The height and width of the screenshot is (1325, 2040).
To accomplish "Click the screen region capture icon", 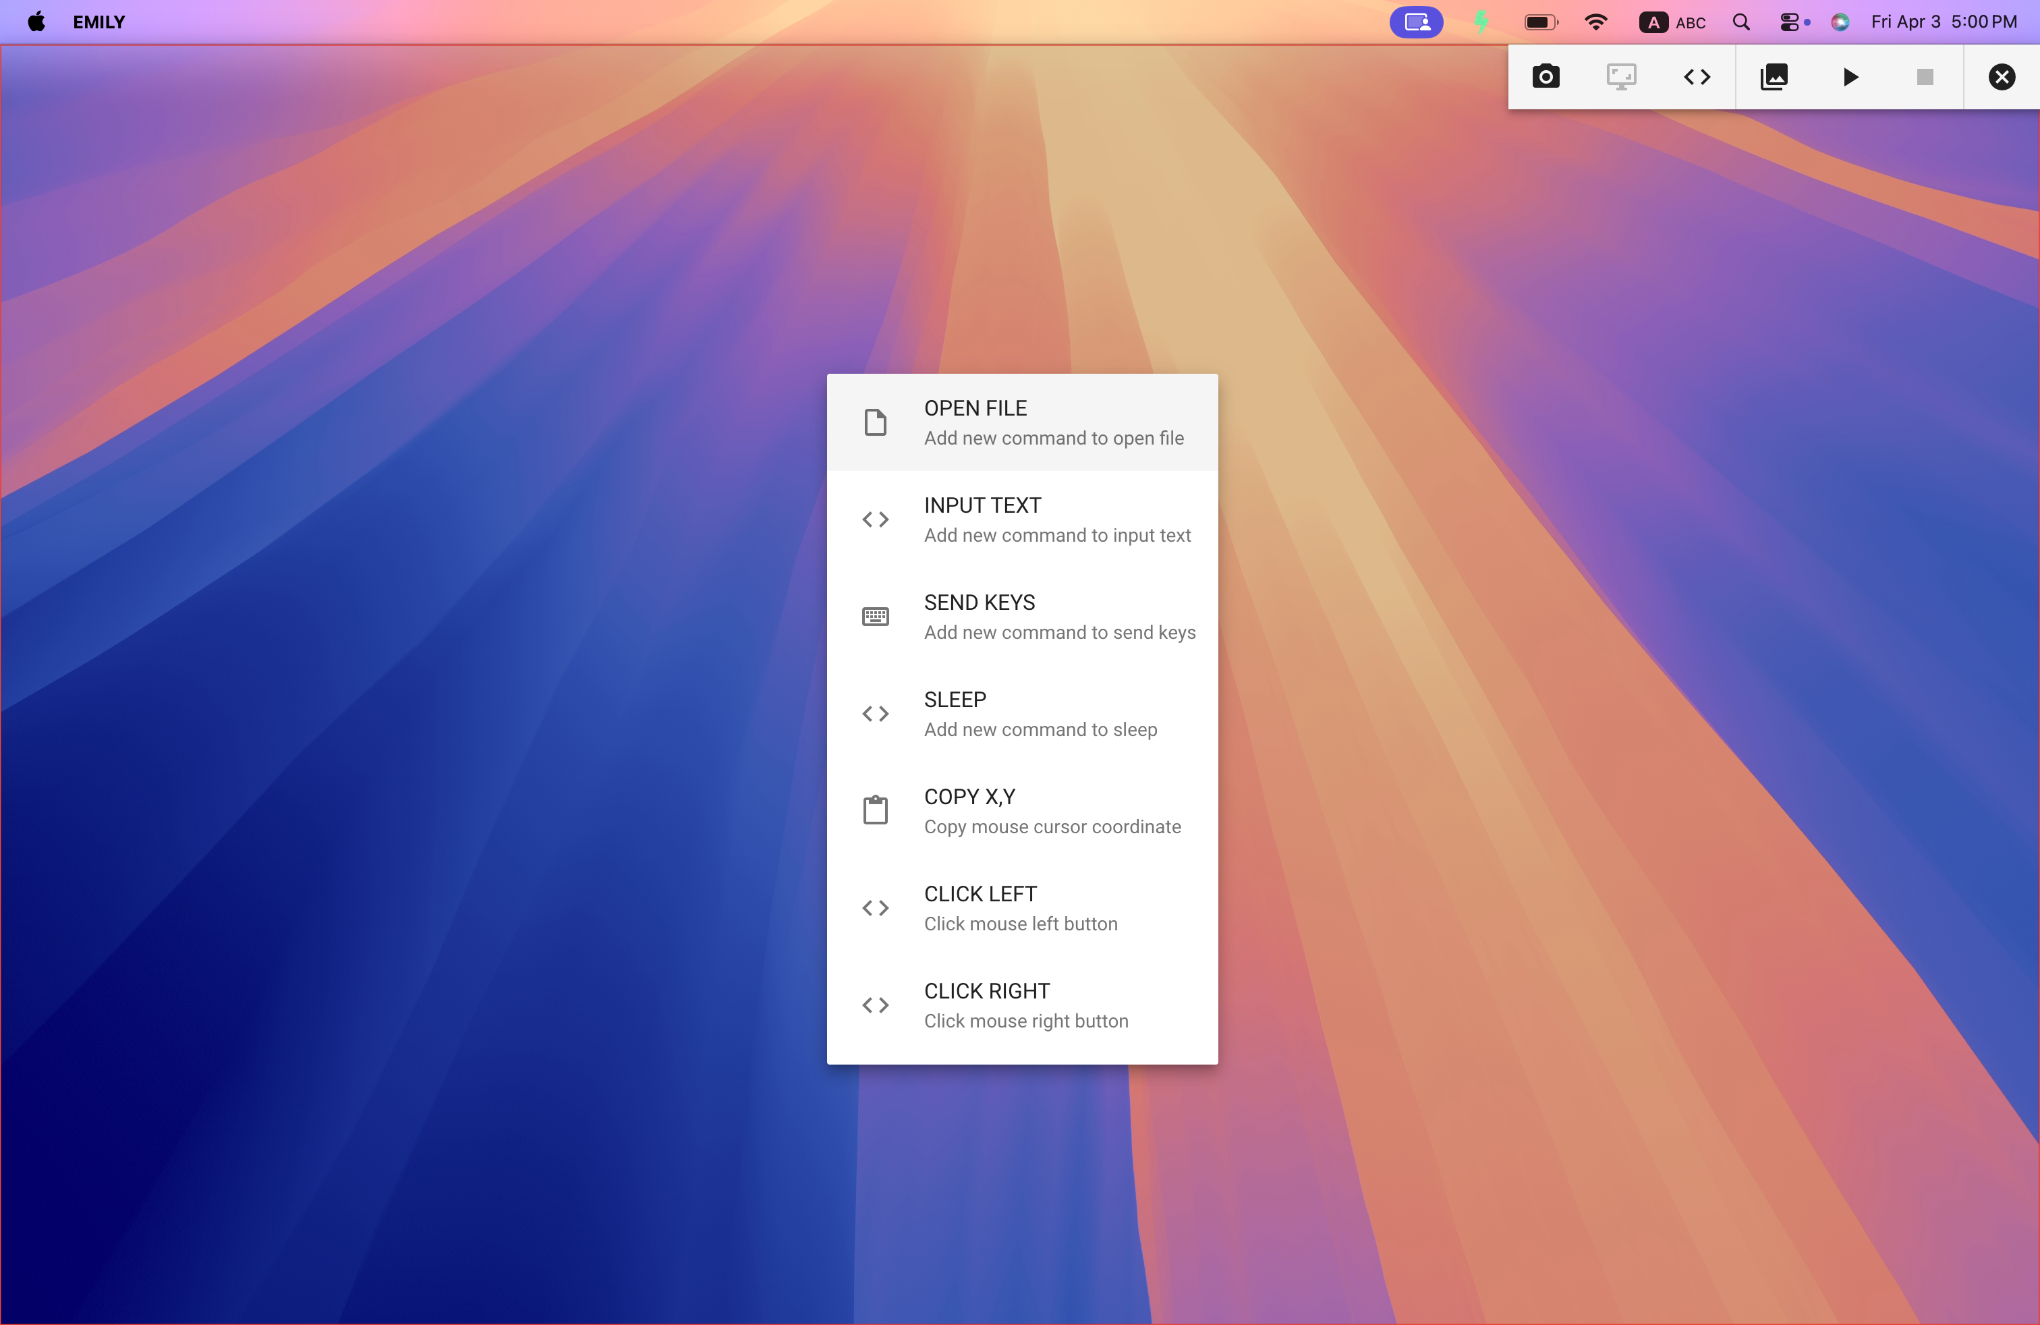I will [x=1621, y=77].
